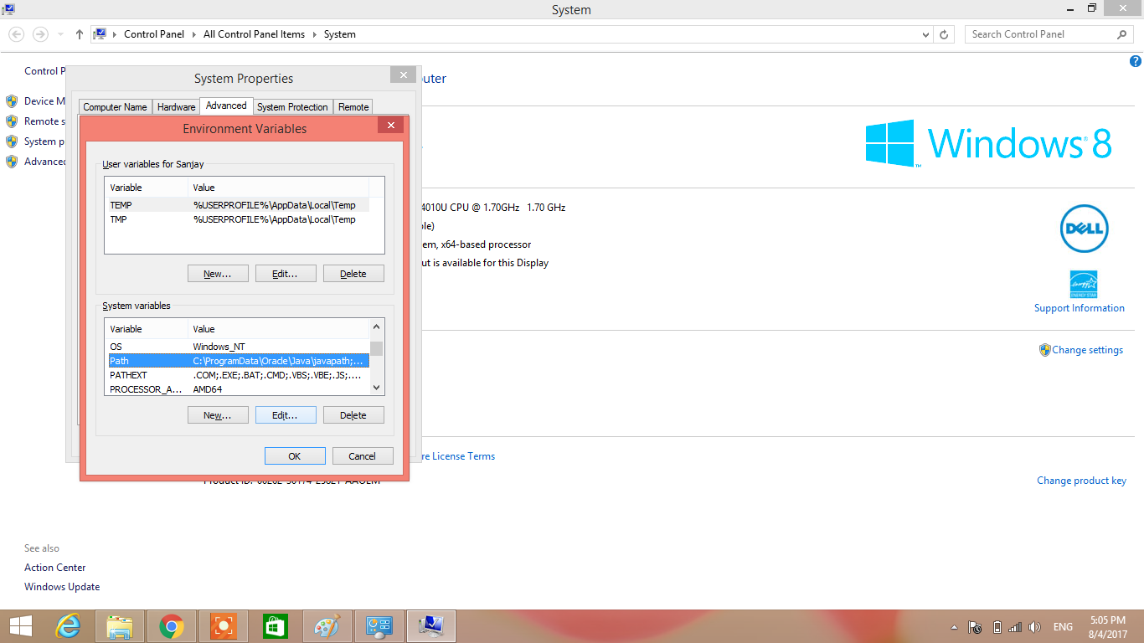The width and height of the screenshot is (1144, 643).
Task: Select the Advanced tab in System Properties
Action: pos(226,105)
